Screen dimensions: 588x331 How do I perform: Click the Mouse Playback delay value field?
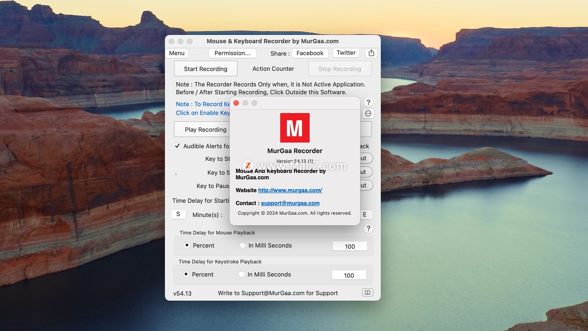pyautogui.click(x=350, y=246)
